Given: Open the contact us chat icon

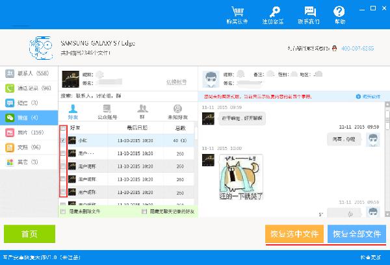Looking at the screenshot, I should coord(309,15).
